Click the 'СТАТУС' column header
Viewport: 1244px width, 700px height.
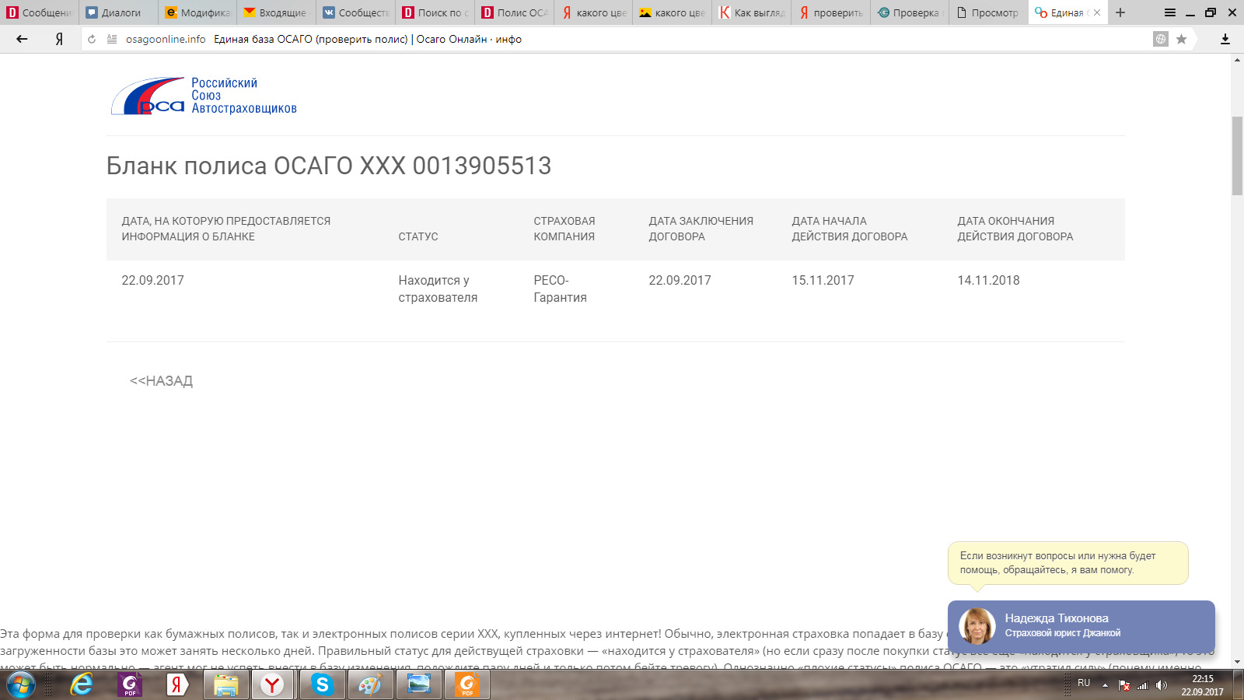click(x=418, y=236)
